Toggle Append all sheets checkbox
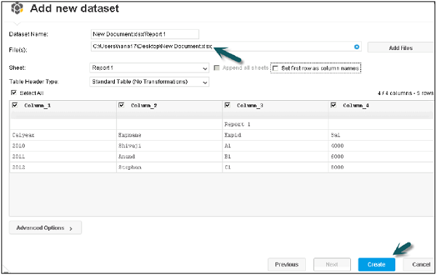This screenshot has width=436, height=275. (x=217, y=67)
